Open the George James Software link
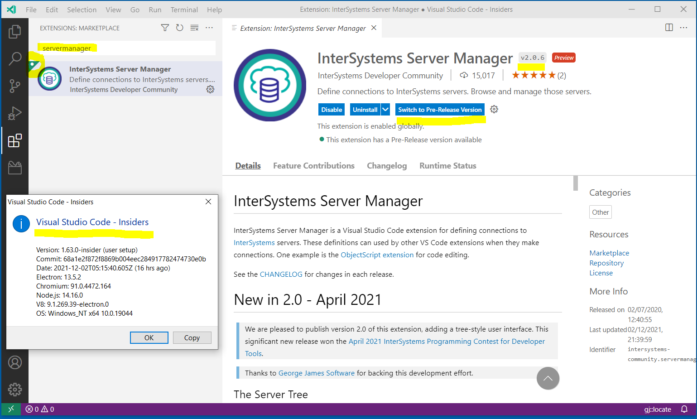Viewport: 697px width, 419px height. pyautogui.click(x=317, y=373)
